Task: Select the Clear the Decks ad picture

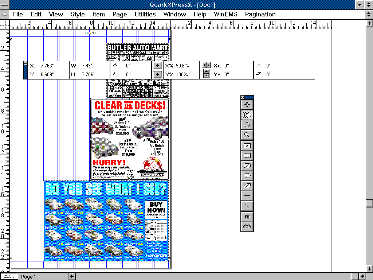Action: [x=130, y=139]
